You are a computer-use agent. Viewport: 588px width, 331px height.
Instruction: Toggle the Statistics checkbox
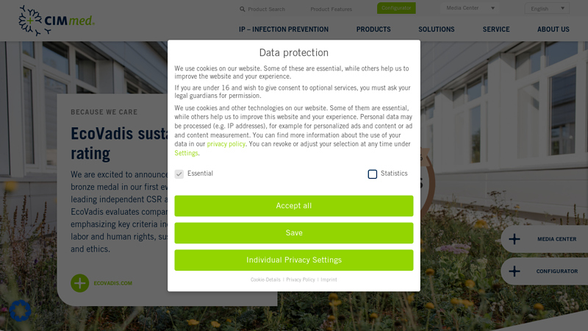pos(373,174)
